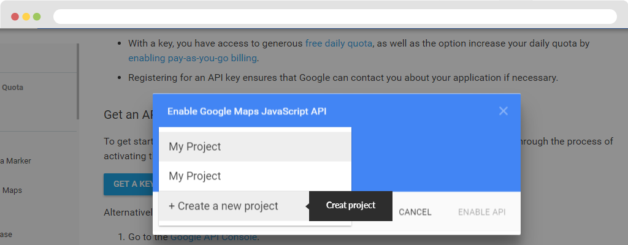The height and width of the screenshot is (245, 628).
Task: Click the red window dot
Action: point(15,17)
